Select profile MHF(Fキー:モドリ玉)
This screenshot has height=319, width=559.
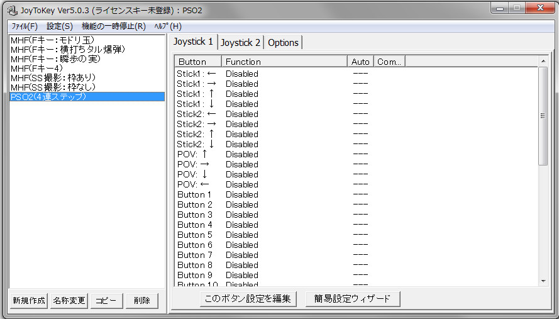coord(87,40)
